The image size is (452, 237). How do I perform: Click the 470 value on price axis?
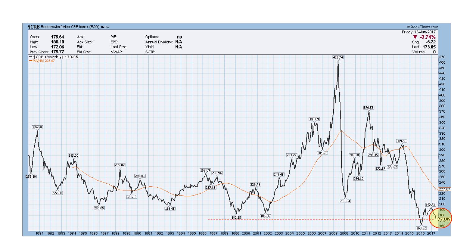point(442,57)
